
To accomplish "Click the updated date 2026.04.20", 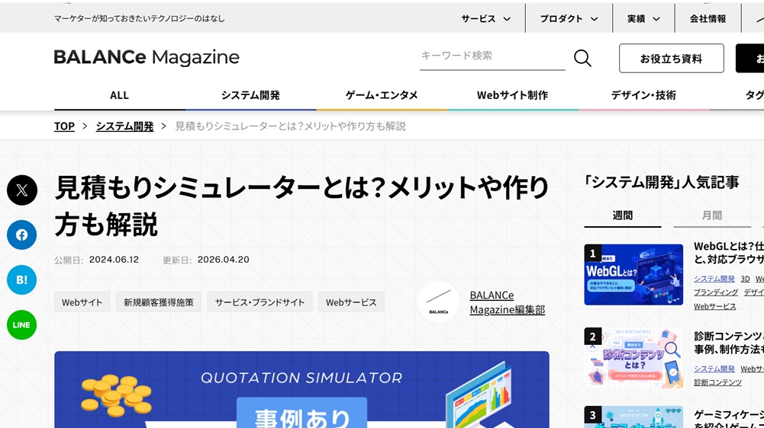I will coord(223,260).
